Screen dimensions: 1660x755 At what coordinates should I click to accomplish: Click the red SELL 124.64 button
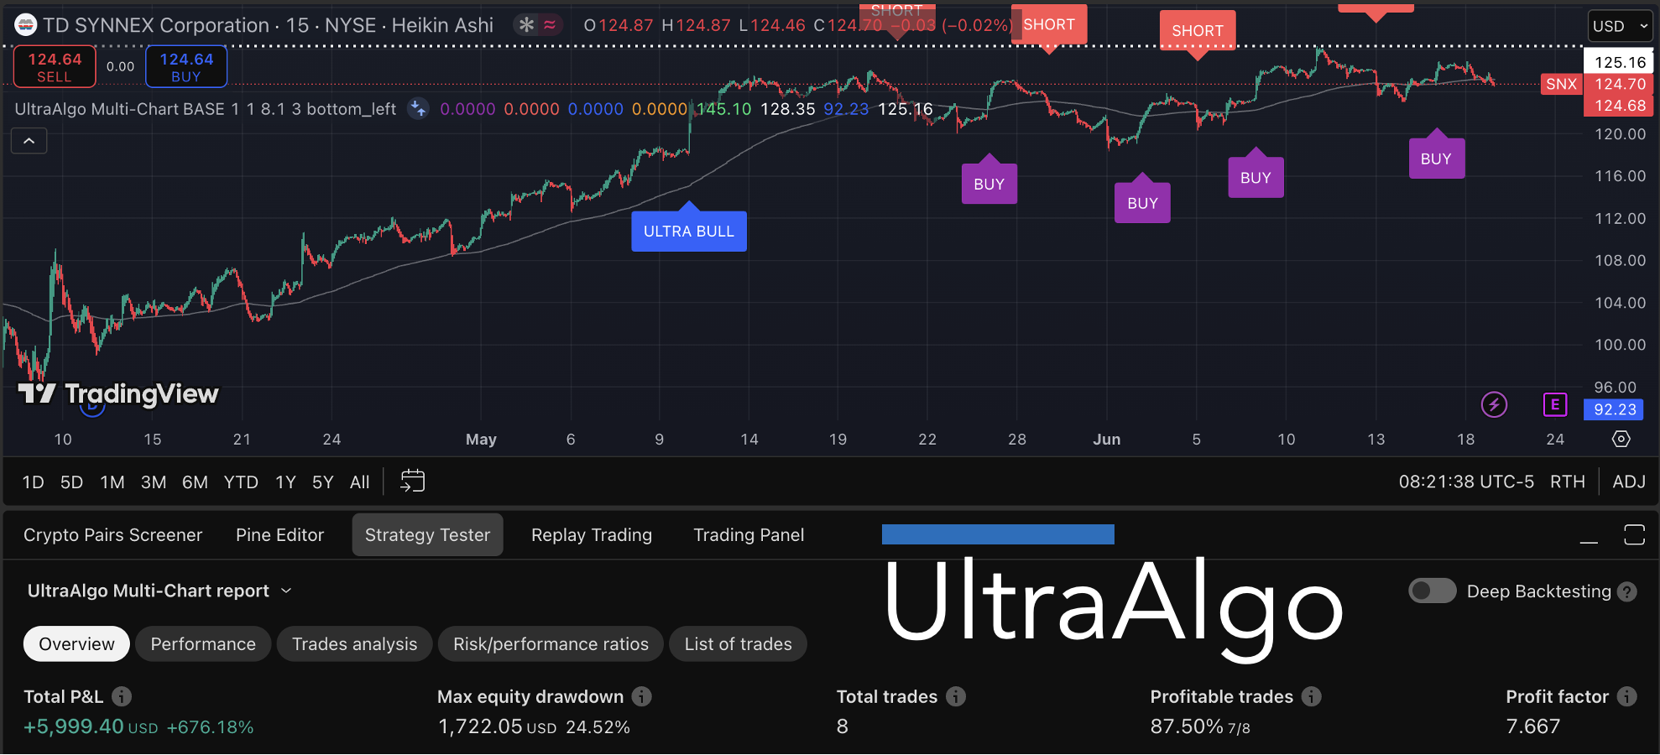coord(55,67)
